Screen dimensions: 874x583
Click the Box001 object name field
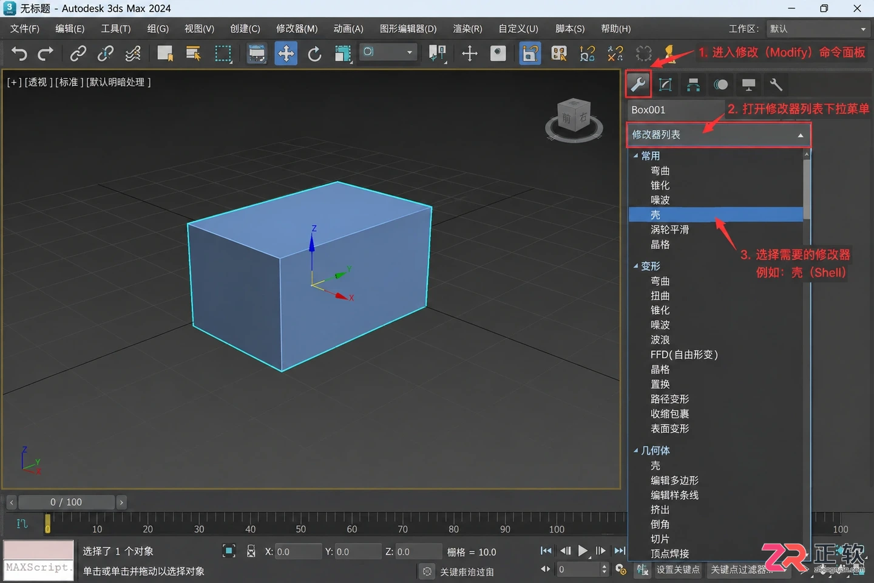point(676,110)
